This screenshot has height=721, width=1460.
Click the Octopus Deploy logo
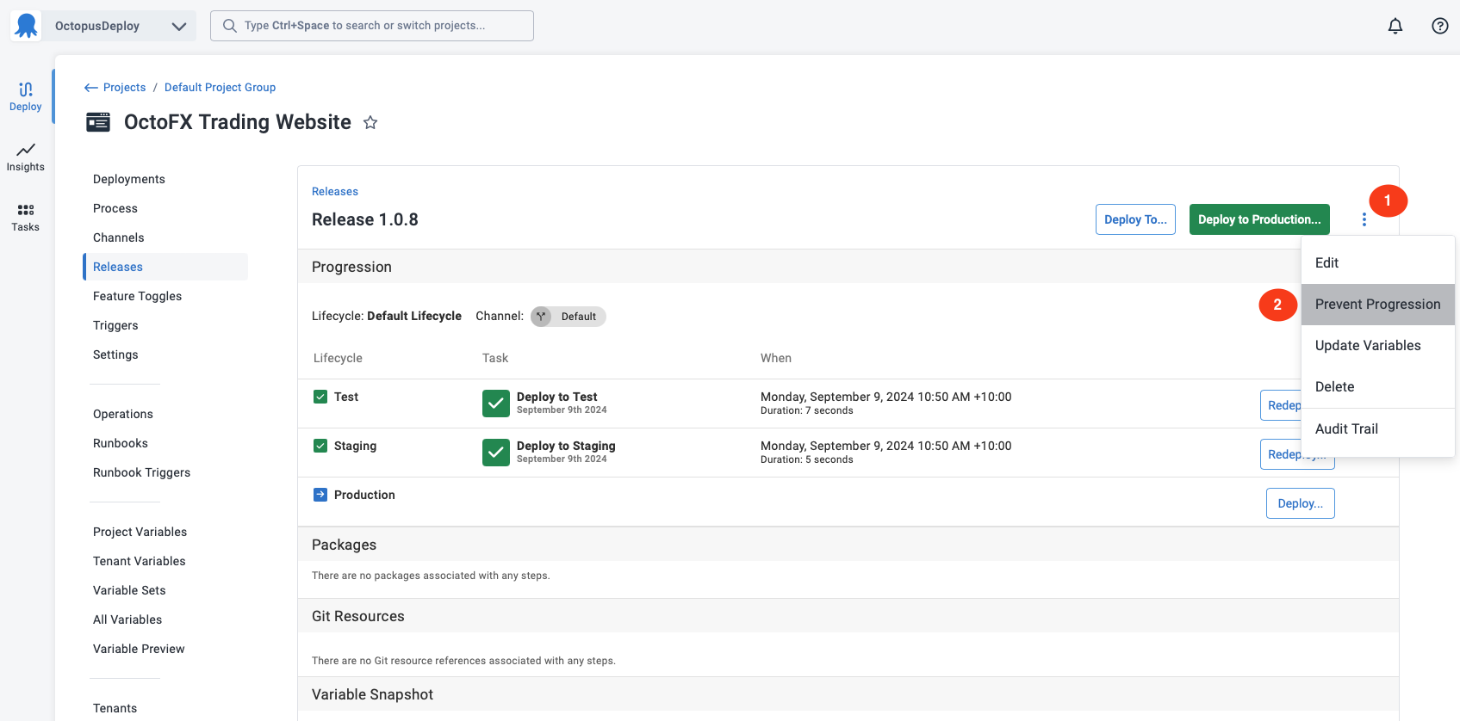click(x=27, y=26)
